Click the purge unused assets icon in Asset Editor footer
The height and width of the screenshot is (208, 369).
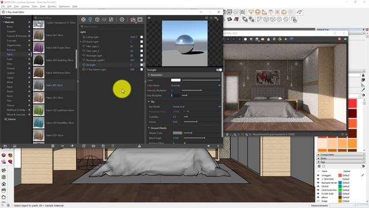coord(140,146)
